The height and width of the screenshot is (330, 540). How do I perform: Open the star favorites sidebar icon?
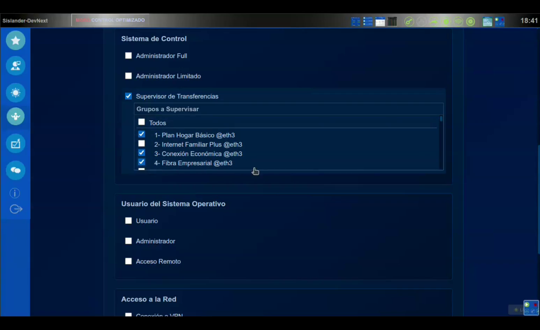click(x=16, y=40)
